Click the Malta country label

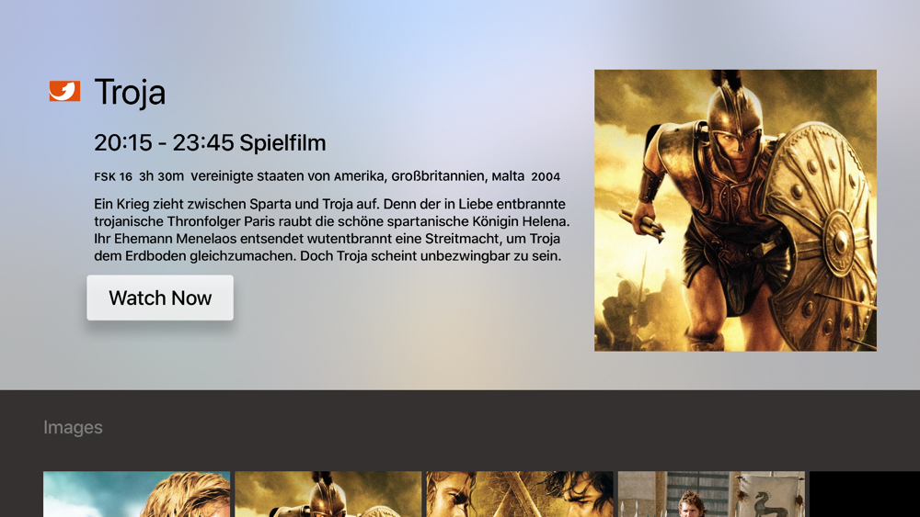[x=508, y=176]
